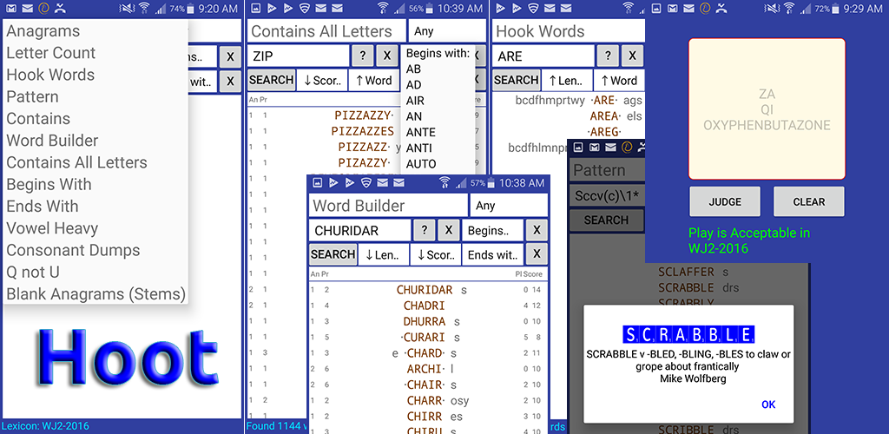The image size is (889, 434).
Task: Select the PIZZAZZES result row
Action: (363, 131)
